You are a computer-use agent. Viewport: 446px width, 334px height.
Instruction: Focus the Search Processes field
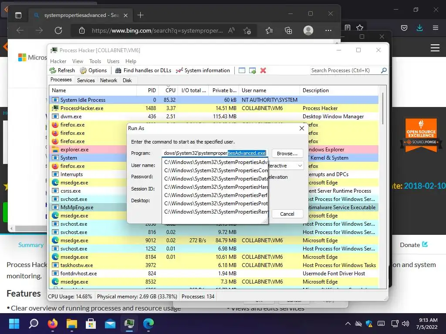345,70
